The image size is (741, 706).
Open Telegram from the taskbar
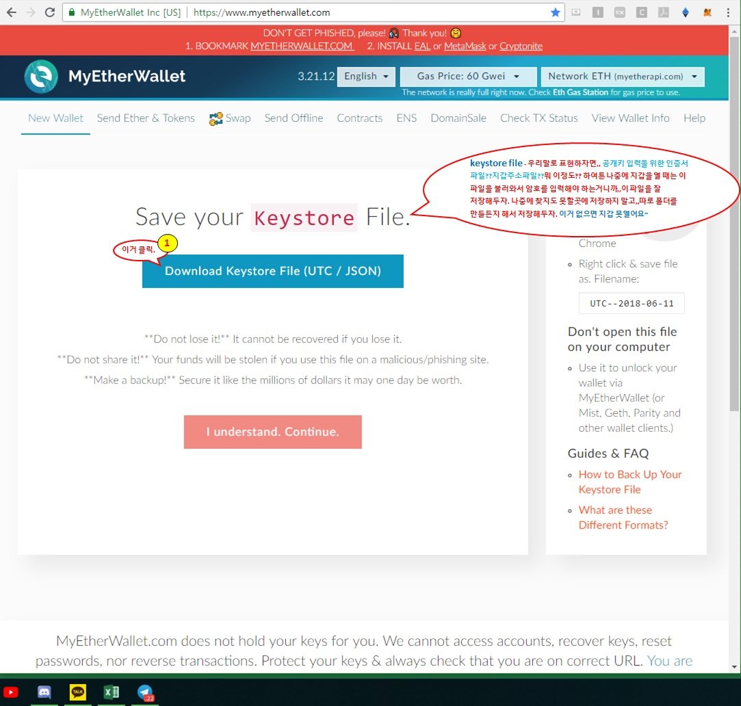coord(145,693)
